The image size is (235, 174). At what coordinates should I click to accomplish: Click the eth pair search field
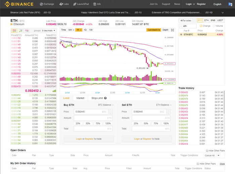coord(188,26)
